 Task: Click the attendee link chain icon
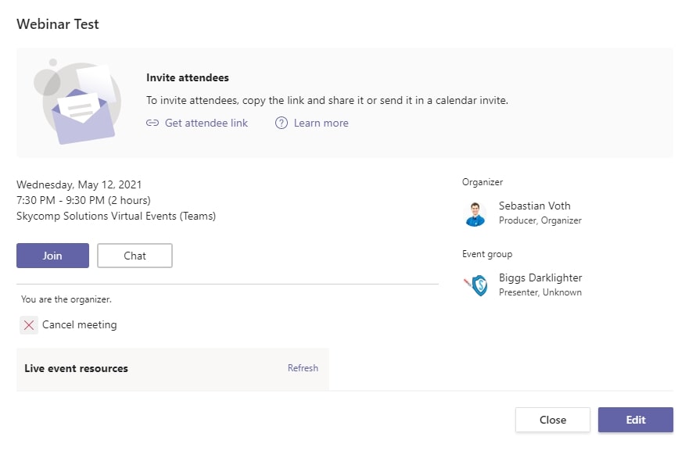coord(153,123)
